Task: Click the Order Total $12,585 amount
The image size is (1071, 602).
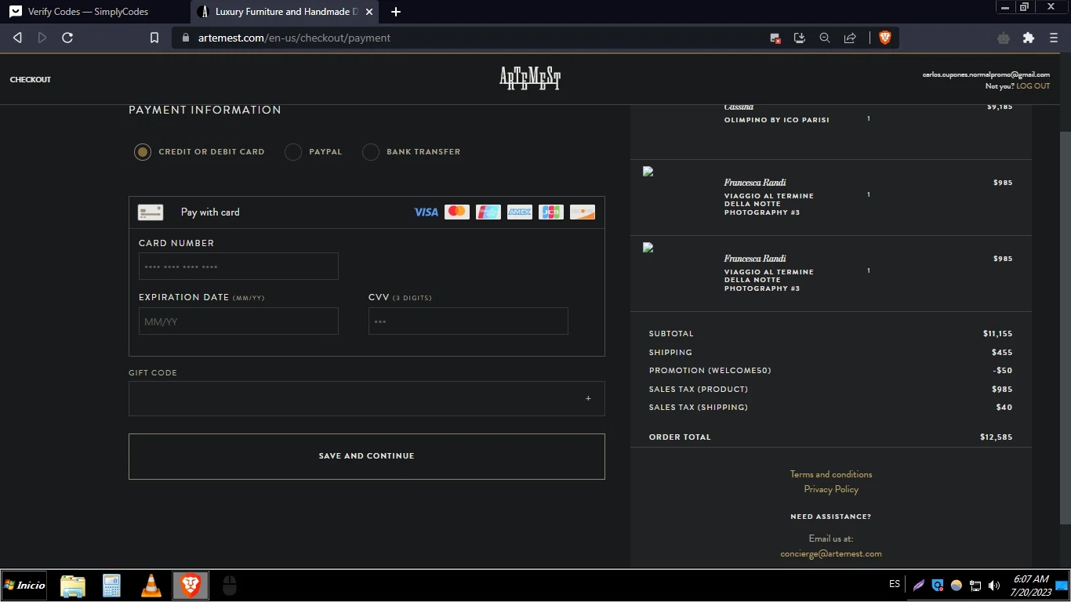Action: (x=996, y=437)
